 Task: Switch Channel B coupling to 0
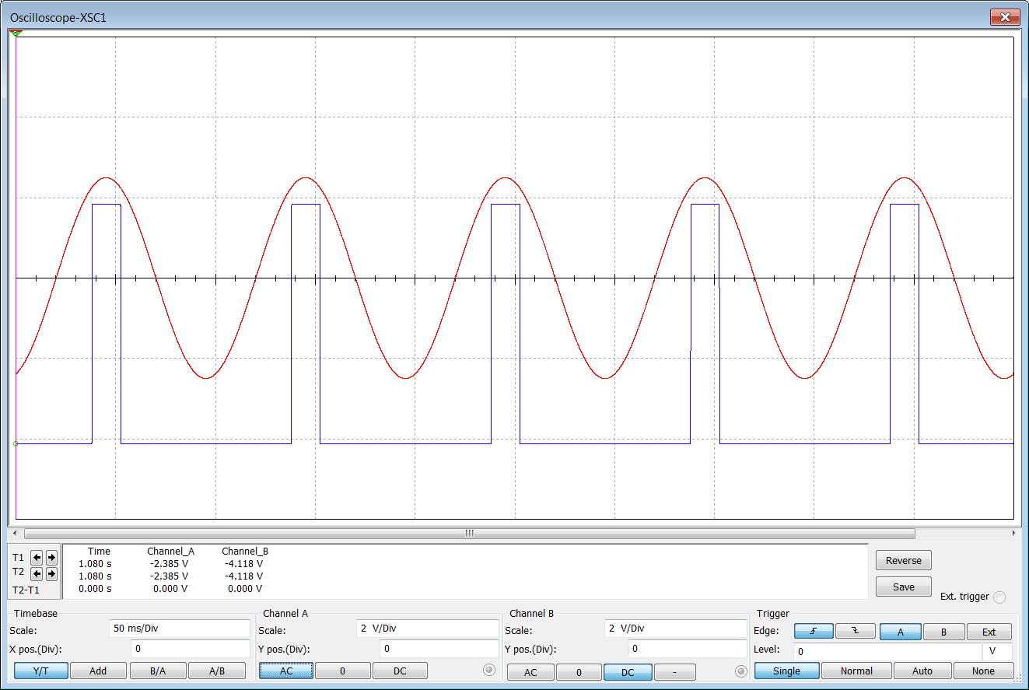[579, 670]
